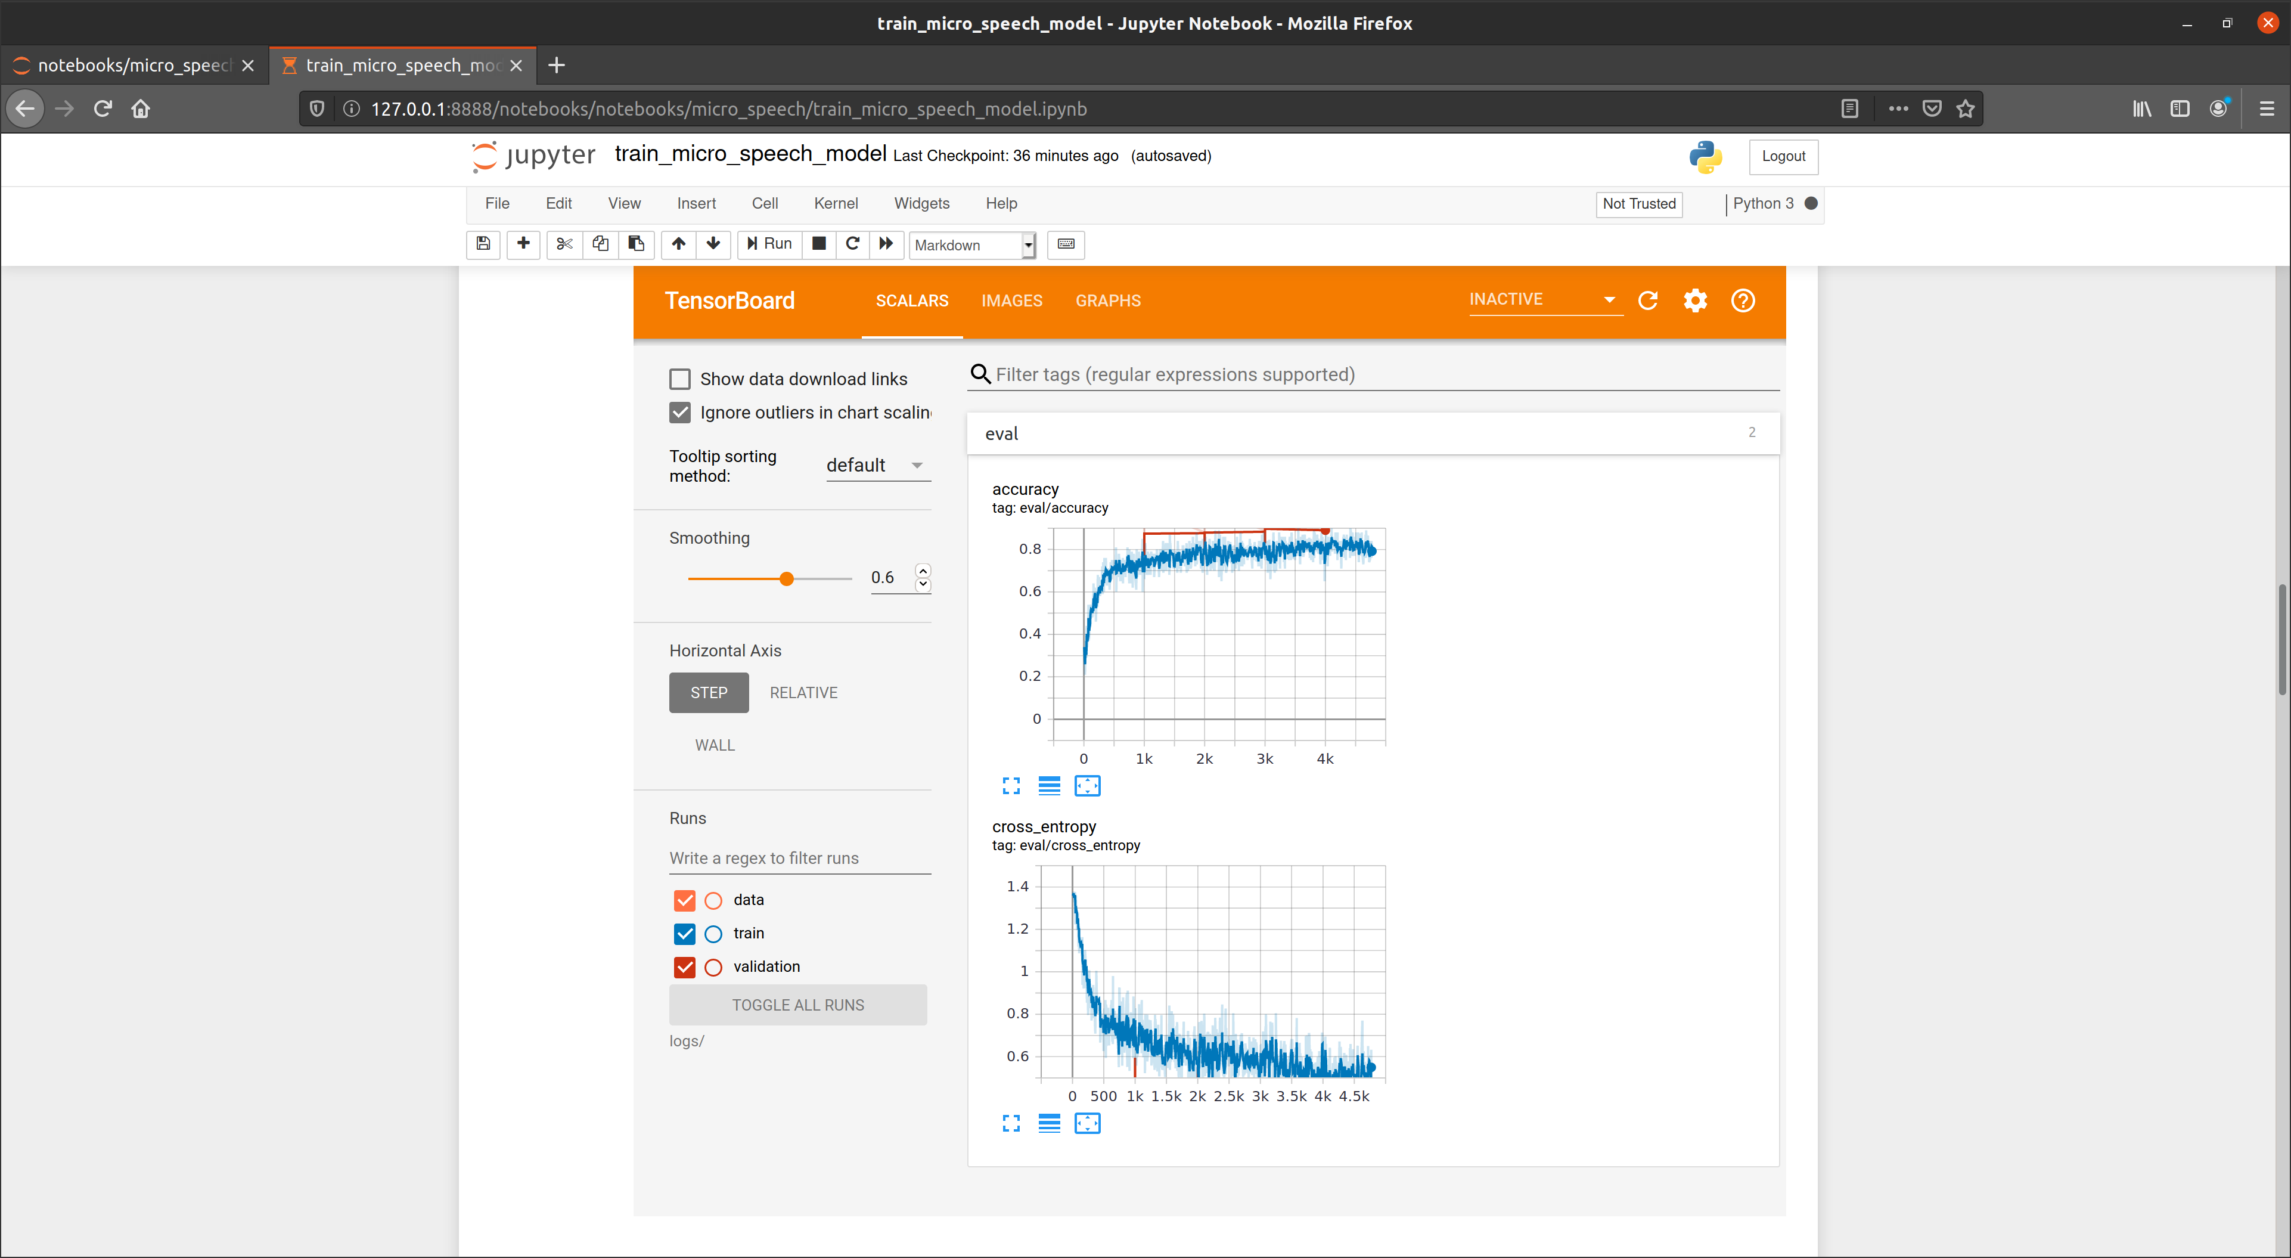Image resolution: width=2291 pixels, height=1258 pixels.
Task: Click the TensorBoard GRAPHS icon
Action: coord(1109,300)
